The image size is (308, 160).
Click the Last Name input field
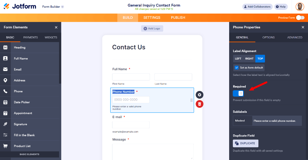173,77
